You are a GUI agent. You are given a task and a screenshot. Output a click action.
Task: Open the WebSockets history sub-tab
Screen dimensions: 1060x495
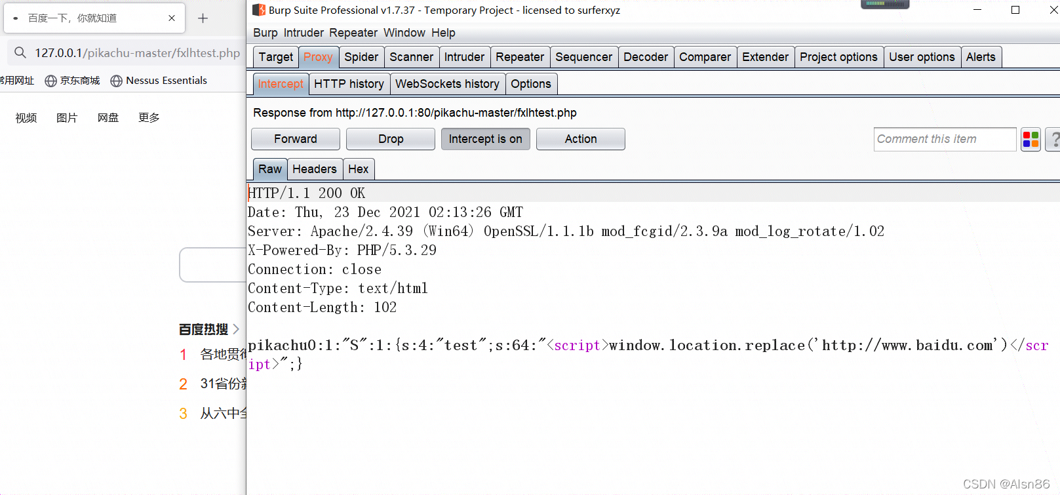[x=447, y=84]
